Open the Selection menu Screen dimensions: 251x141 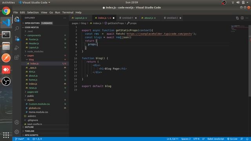click(33, 13)
